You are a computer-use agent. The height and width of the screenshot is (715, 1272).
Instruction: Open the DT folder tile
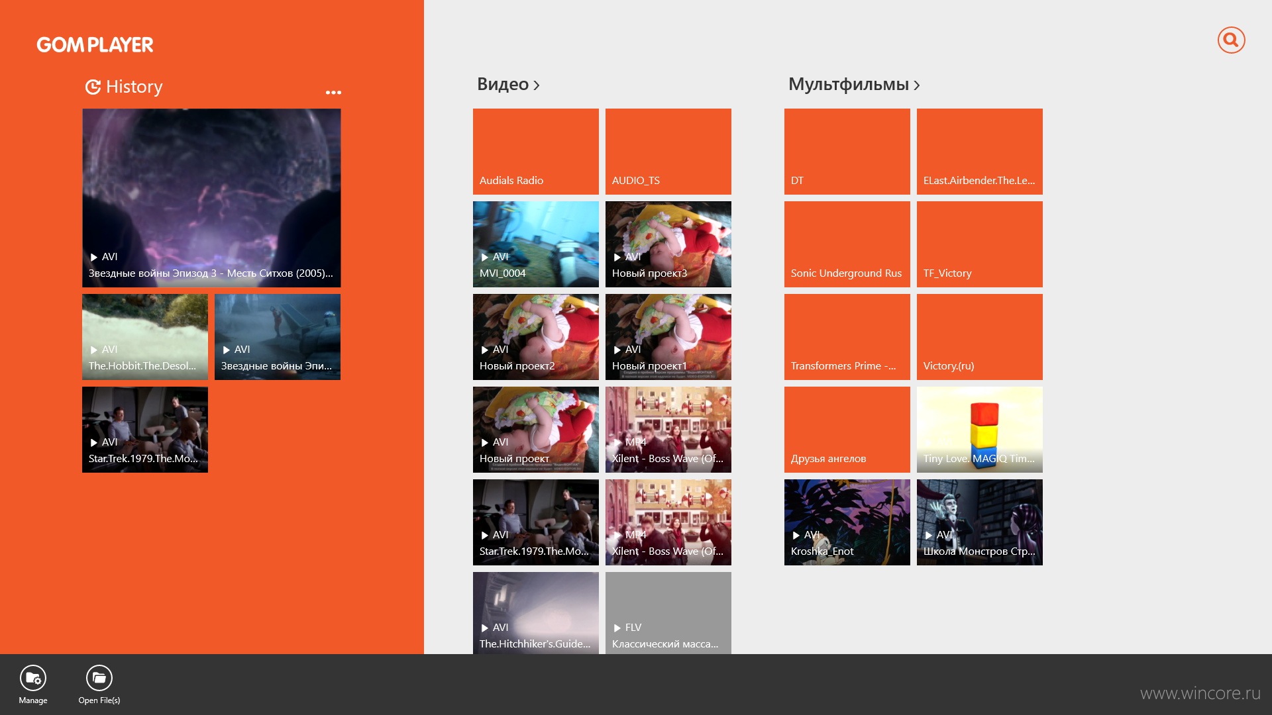[847, 152]
